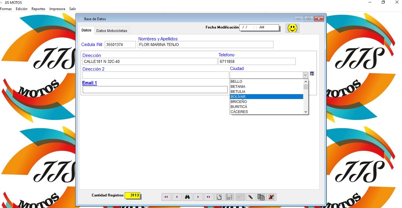Minimize the JJS MOTOS main window

[370, 2]
